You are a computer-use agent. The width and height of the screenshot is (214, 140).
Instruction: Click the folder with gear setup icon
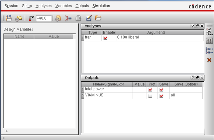click(18, 18)
